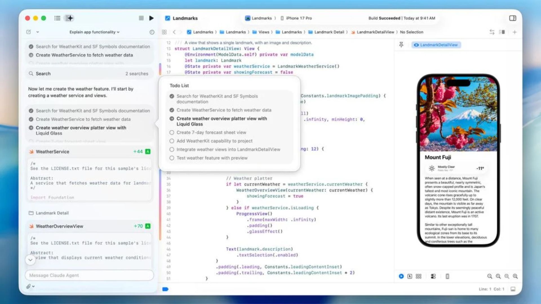Pin the preview with pin icon
This screenshot has width=541, height=304.
401,45
